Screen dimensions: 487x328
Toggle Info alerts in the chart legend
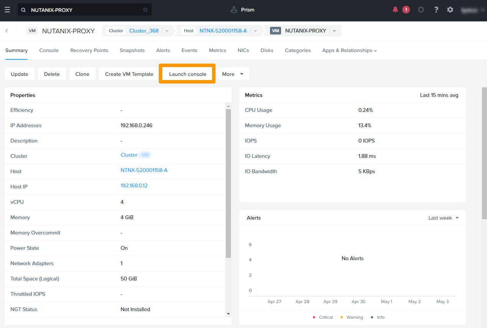(378, 317)
